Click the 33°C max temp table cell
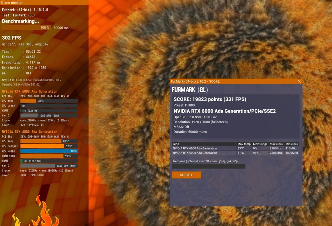332x226 pixels. (x=240, y=148)
